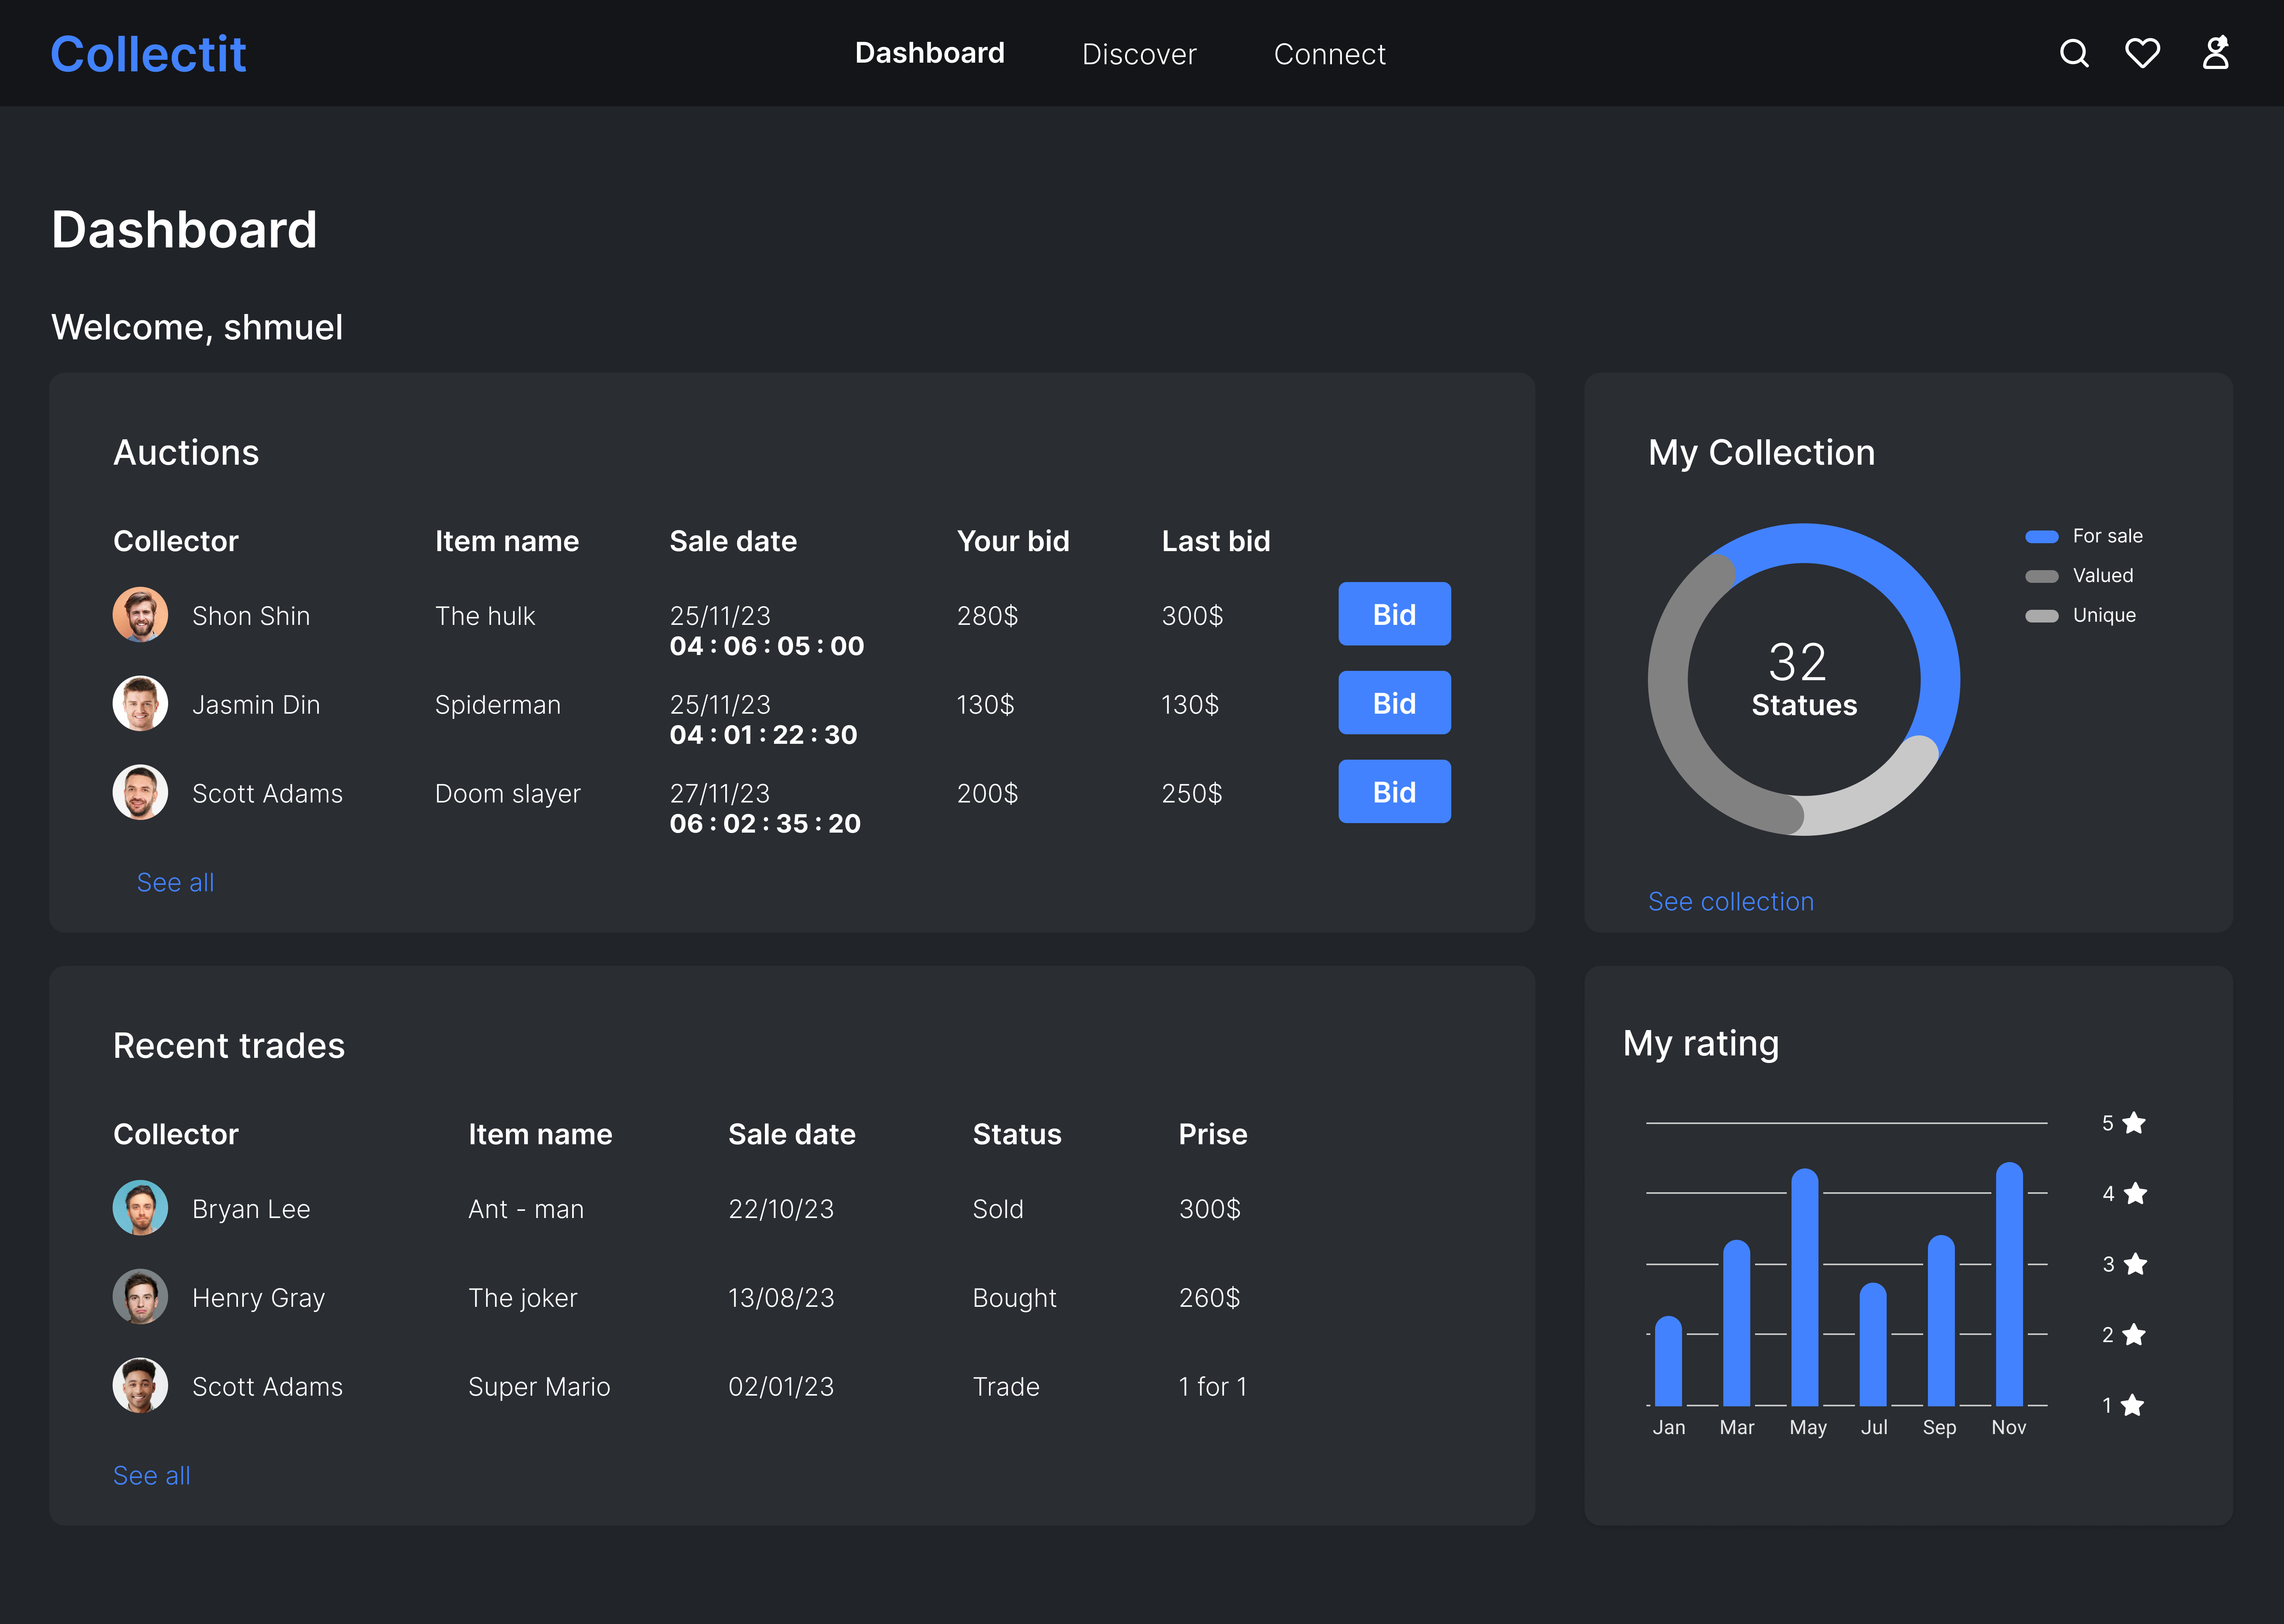The width and height of the screenshot is (2284, 1624).
Task: Bid on the Doom slayer auction
Action: point(1394,792)
